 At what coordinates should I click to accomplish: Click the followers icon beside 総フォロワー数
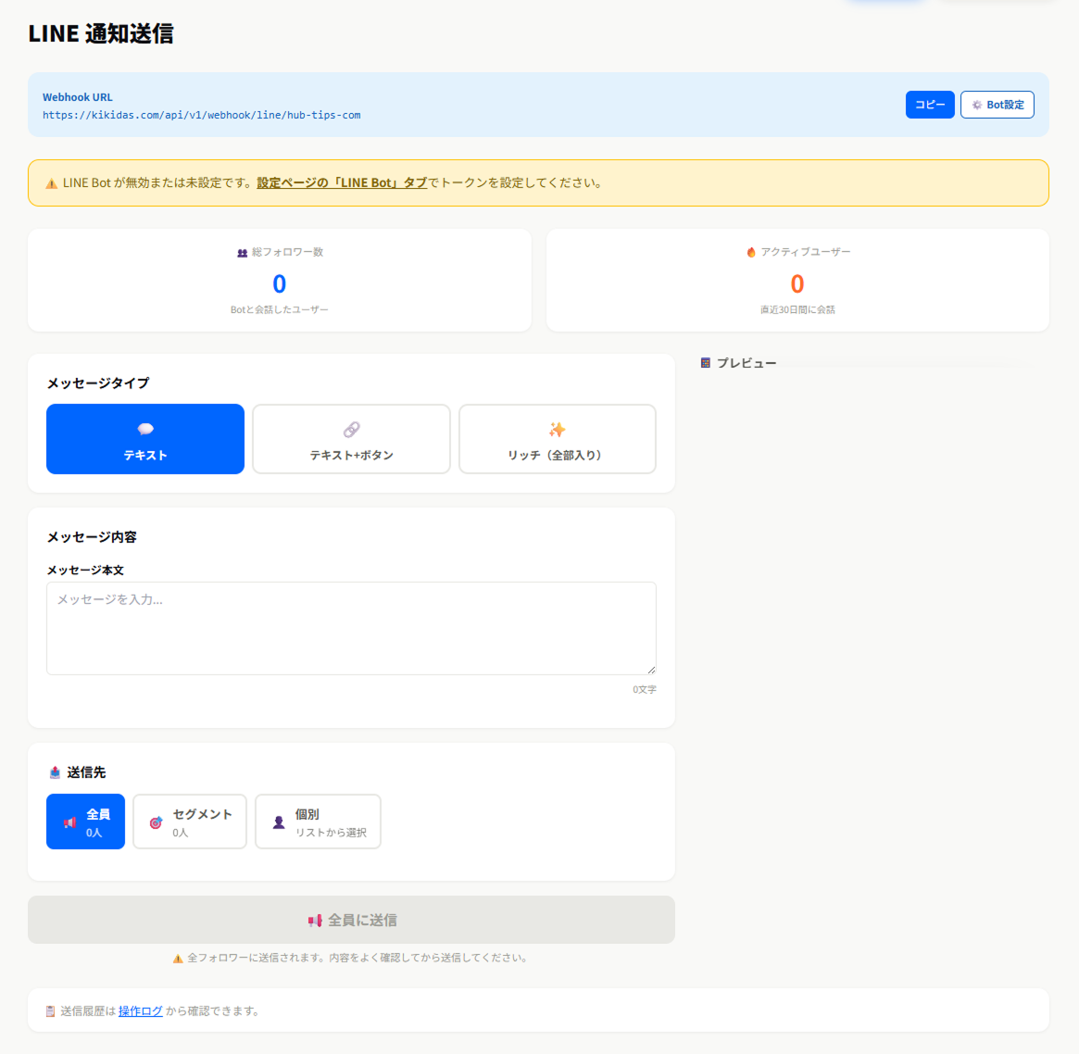click(243, 253)
